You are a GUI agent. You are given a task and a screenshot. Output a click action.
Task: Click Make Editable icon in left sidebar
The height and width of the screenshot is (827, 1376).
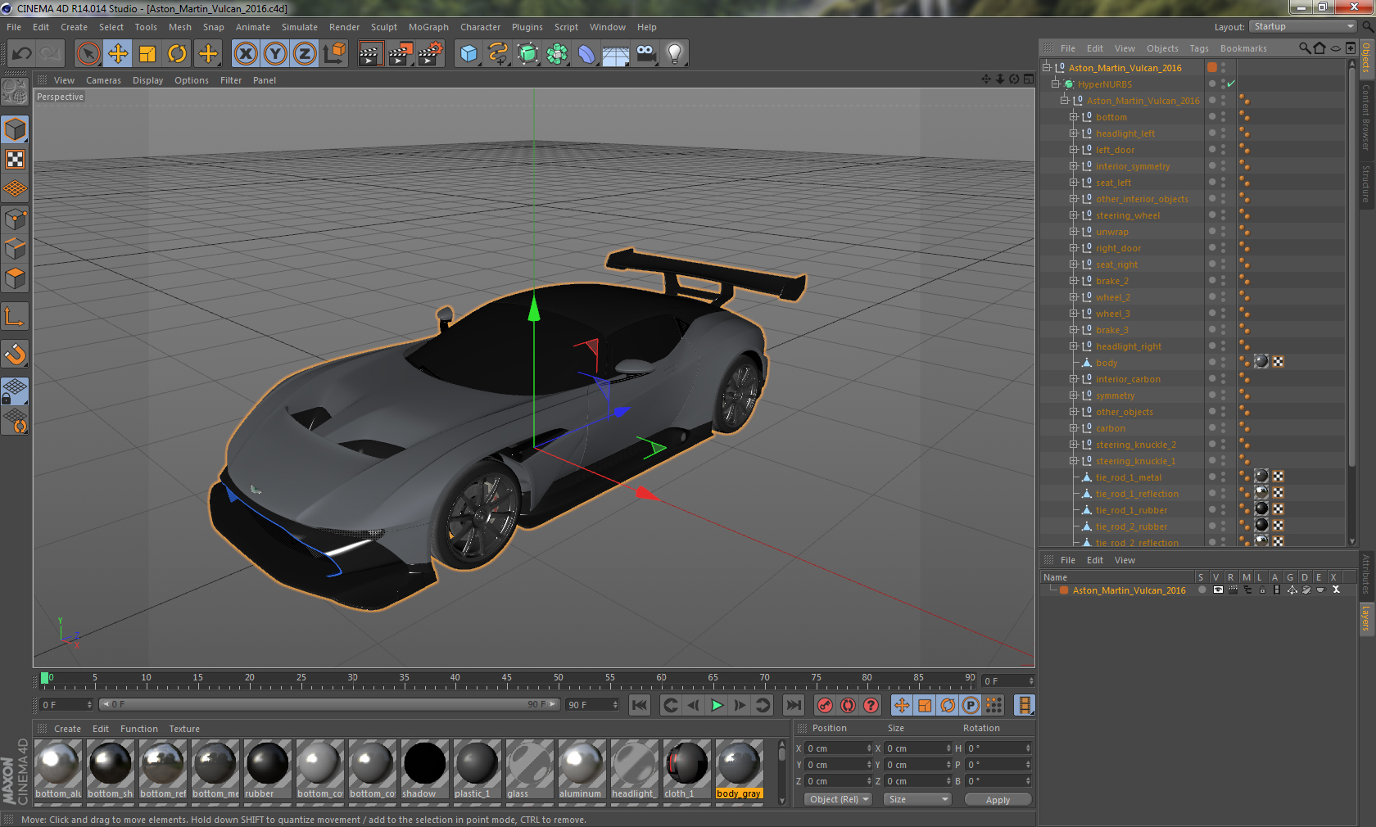[x=15, y=92]
